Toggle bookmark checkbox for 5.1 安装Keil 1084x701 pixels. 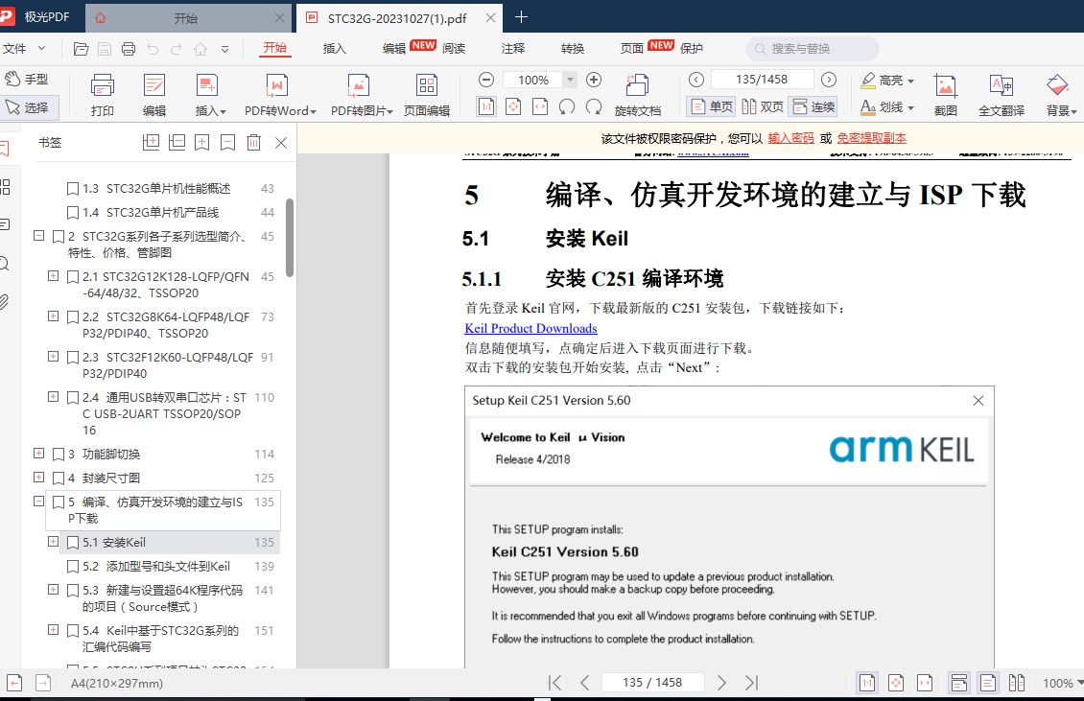(x=73, y=543)
